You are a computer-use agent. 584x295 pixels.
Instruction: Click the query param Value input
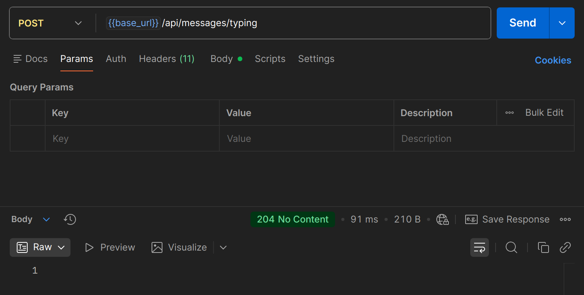pyautogui.click(x=307, y=138)
